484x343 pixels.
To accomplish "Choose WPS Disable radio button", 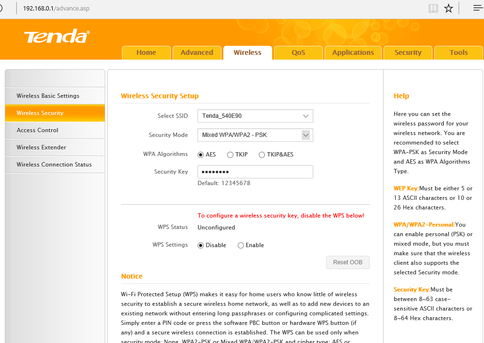I will pyautogui.click(x=201, y=245).
